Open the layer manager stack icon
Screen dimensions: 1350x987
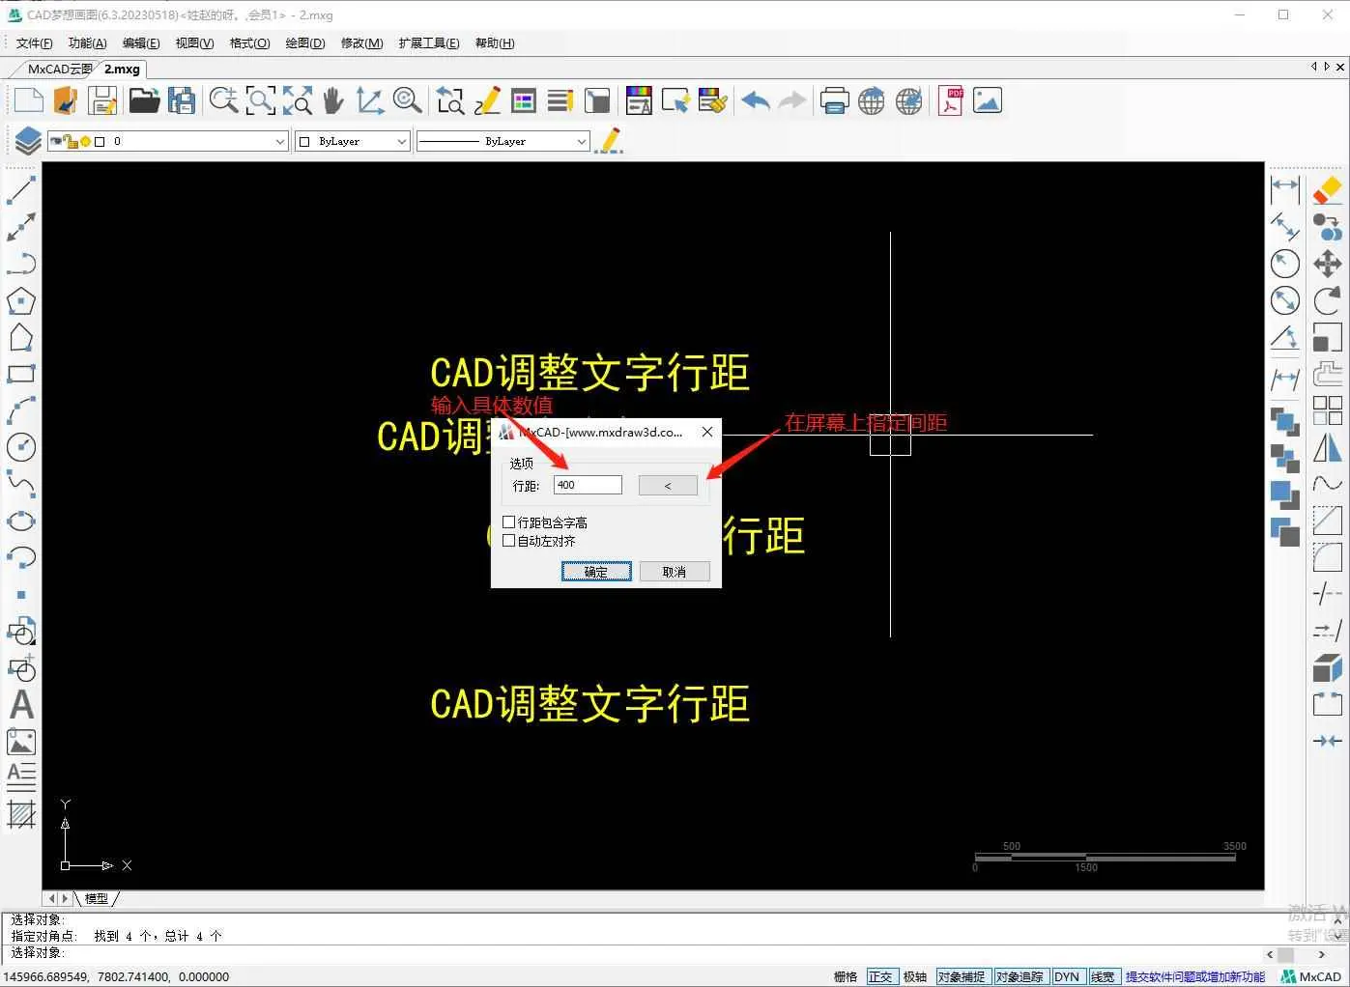[27, 141]
